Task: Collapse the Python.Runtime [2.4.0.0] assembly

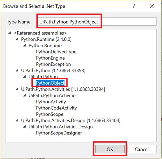Action: click(17, 39)
